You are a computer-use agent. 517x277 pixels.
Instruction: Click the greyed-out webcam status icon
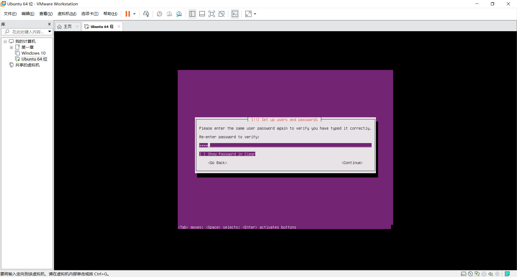click(x=497, y=274)
